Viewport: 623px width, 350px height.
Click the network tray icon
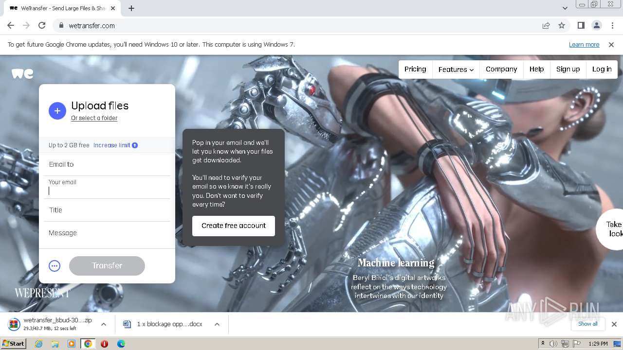[x=565, y=344]
